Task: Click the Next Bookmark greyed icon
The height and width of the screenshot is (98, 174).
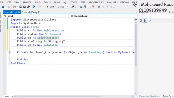Action: (107, 7)
